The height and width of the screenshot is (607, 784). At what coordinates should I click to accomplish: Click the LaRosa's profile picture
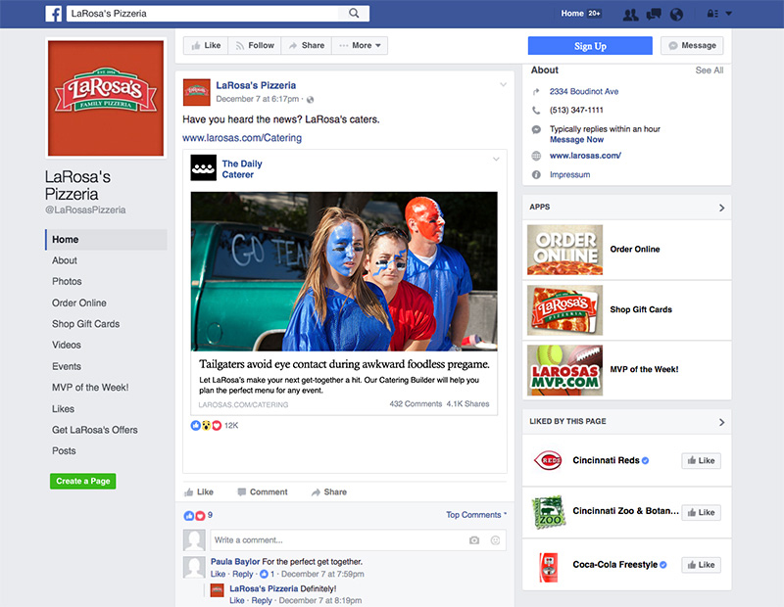coord(106,99)
